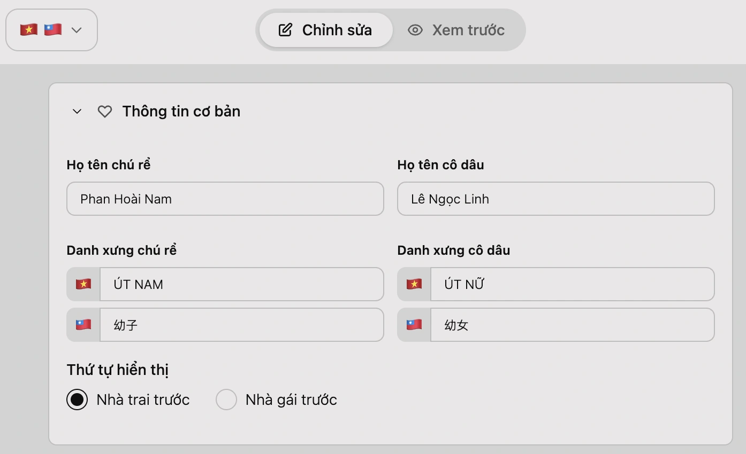Click the Taiwan flag beside 幼子 field
The height and width of the screenshot is (454, 746).
83,325
